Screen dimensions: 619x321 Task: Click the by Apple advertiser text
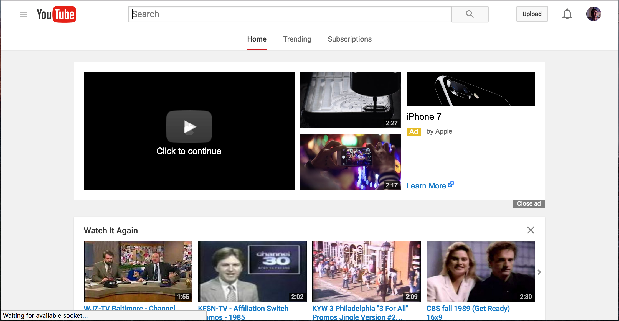coord(439,131)
